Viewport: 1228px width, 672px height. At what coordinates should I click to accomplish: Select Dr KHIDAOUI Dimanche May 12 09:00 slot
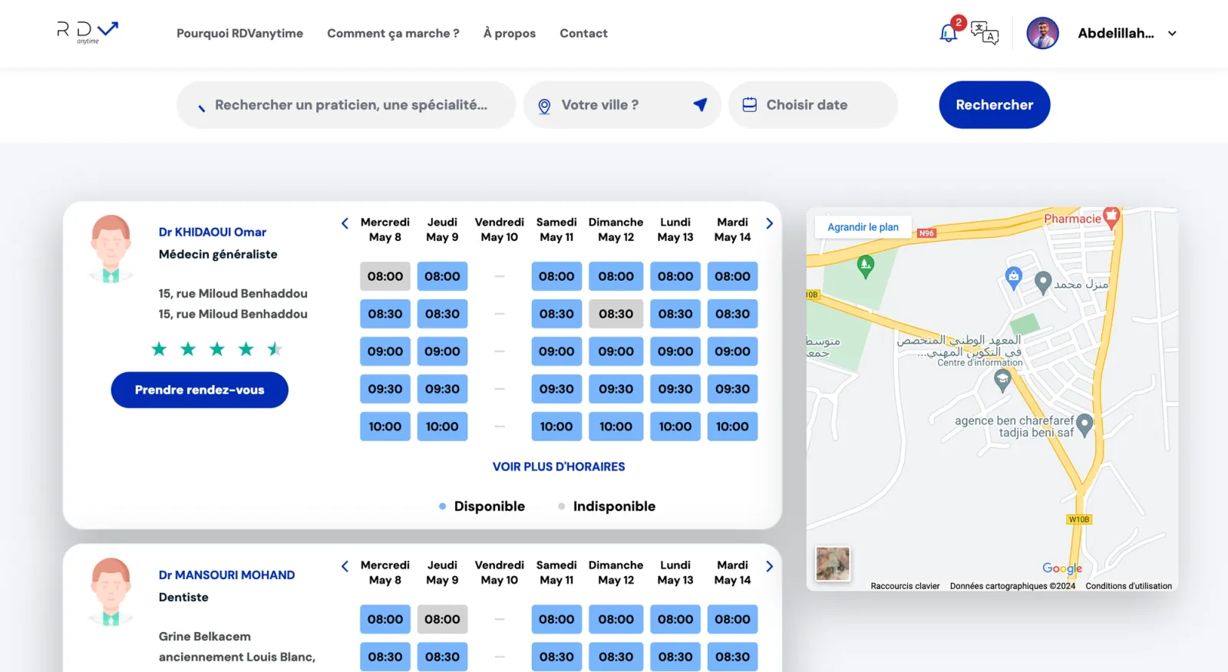tap(616, 351)
